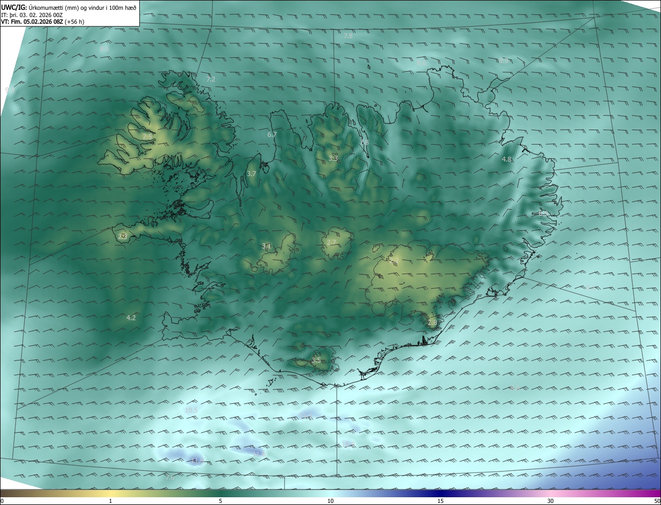Click the 7.2 value north of Westfjords
The height and width of the screenshot is (505, 661).
pyautogui.click(x=211, y=79)
